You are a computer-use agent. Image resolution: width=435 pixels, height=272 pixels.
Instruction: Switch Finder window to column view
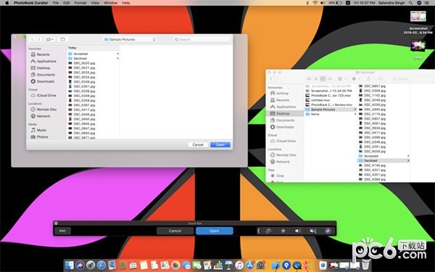tap(323, 79)
